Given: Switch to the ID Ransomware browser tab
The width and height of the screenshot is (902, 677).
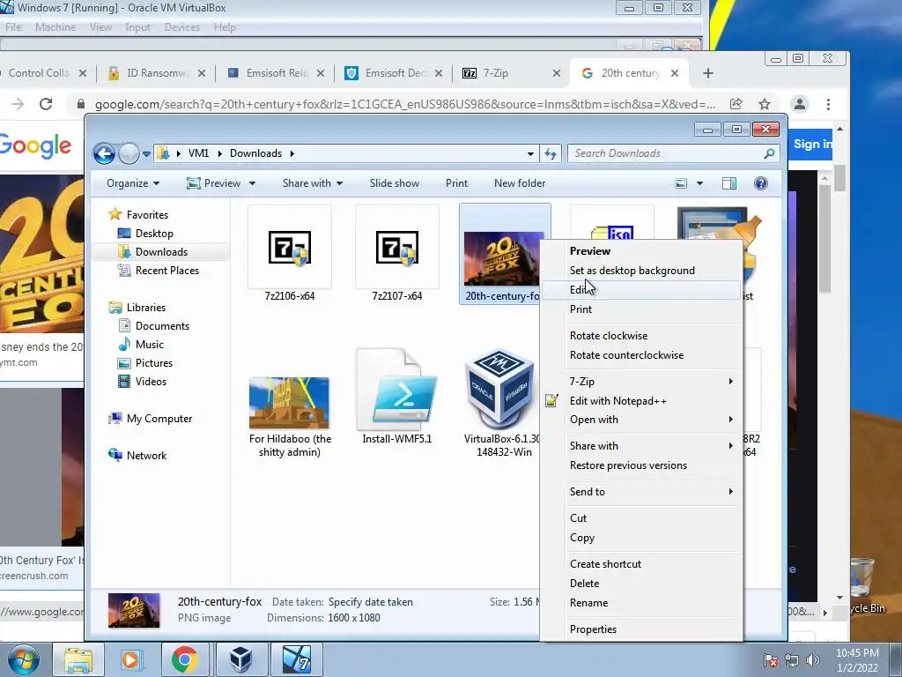Looking at the screenshot, I should [x=157, y=73].
